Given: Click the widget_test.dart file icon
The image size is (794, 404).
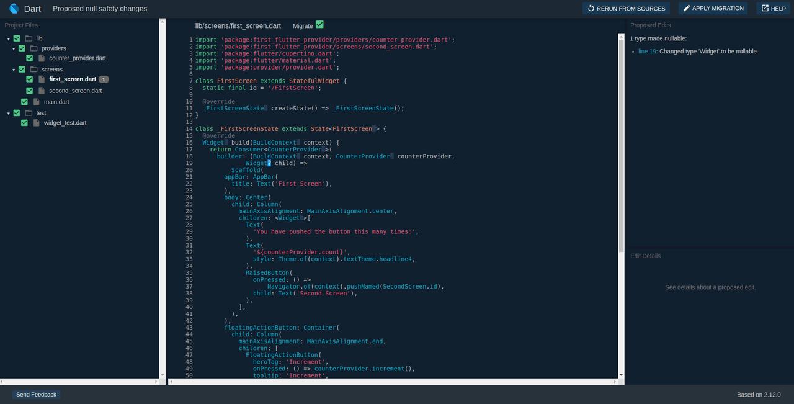Looking at the screenshot, I should [x=37, y=123].
